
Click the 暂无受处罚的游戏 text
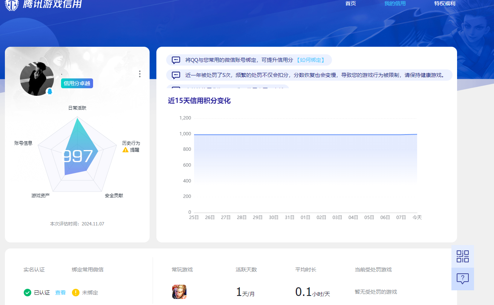376,292
